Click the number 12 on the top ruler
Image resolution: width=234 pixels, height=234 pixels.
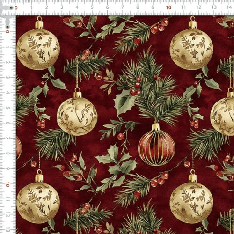[x=198, y=7]
